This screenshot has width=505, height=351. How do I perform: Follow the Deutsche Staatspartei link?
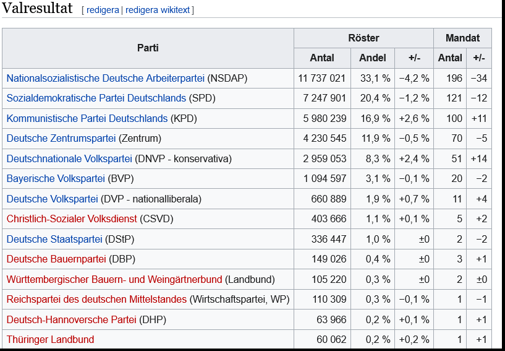[x=54, y=239]
